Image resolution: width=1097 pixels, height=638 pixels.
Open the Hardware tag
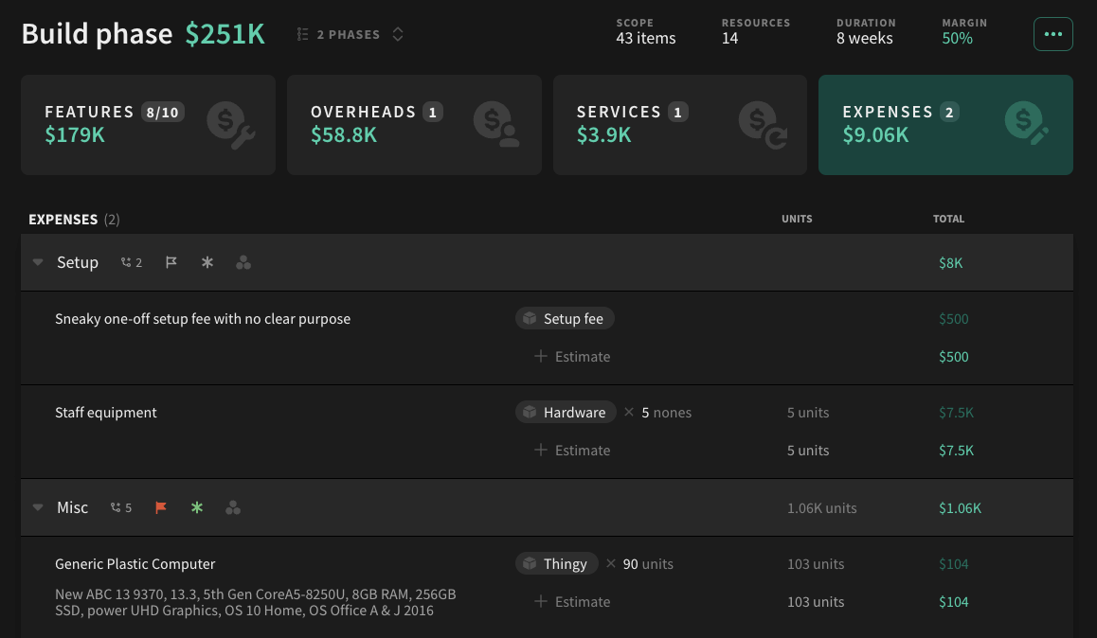coord(566,413)
